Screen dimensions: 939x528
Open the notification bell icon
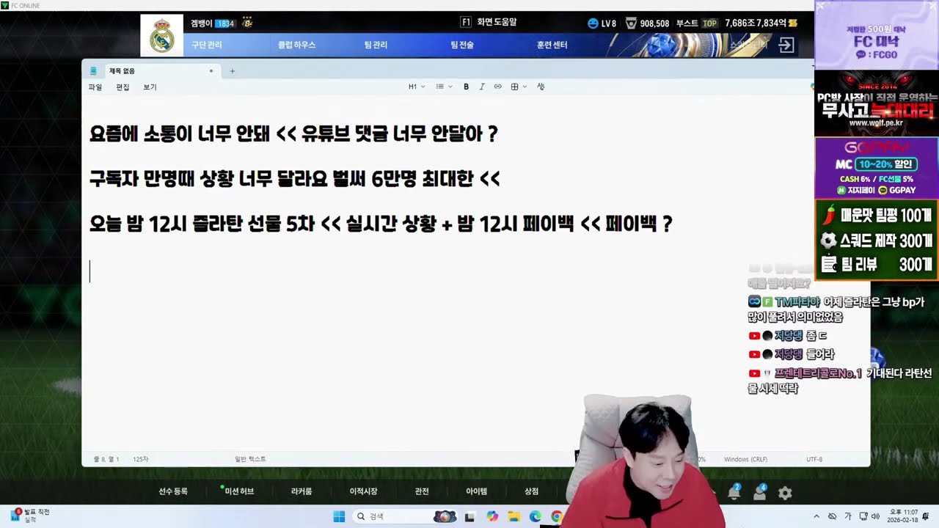pos(734,492)
